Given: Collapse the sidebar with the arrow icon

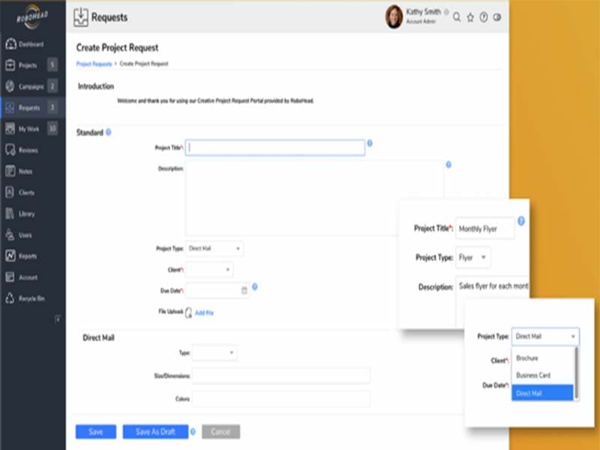Looking at the screenshot, I should (58, 319).
